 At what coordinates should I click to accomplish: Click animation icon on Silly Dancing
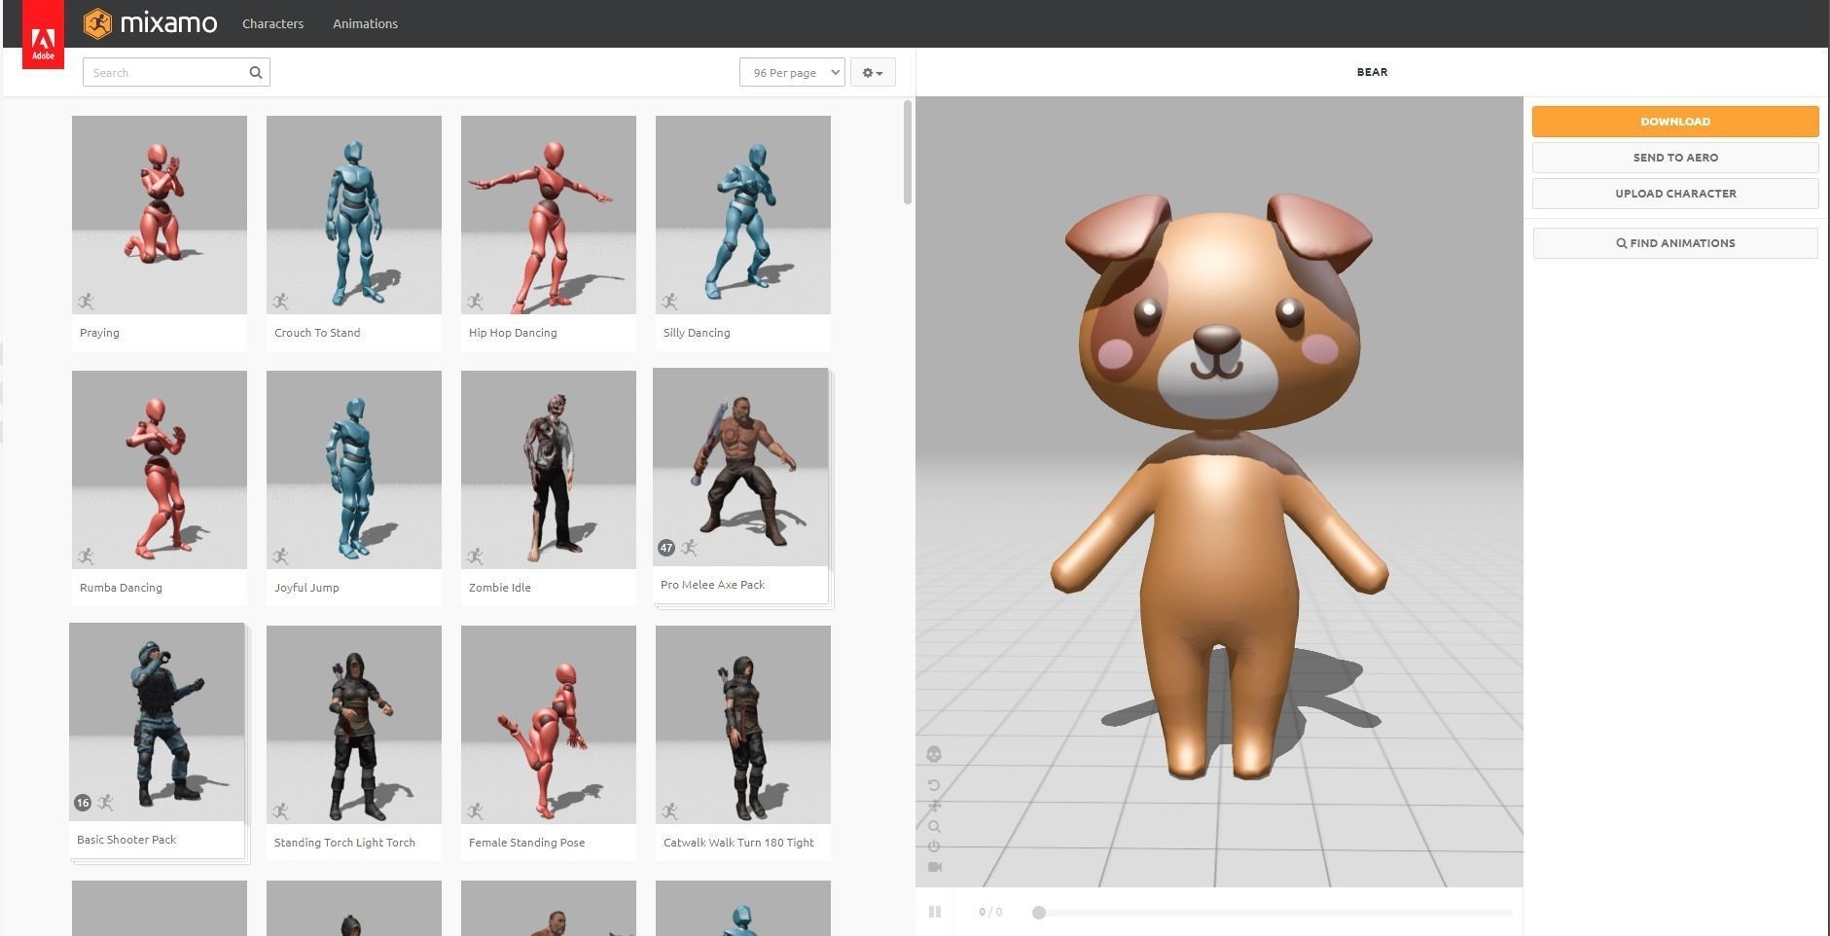click(670, 302)
